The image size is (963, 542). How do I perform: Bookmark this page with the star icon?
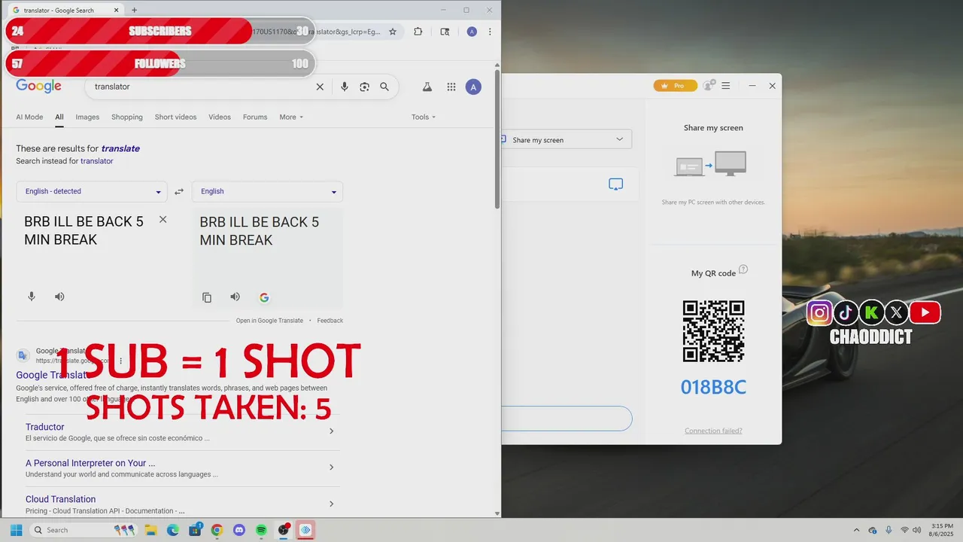pyautogui.click(x=393, y=32)
